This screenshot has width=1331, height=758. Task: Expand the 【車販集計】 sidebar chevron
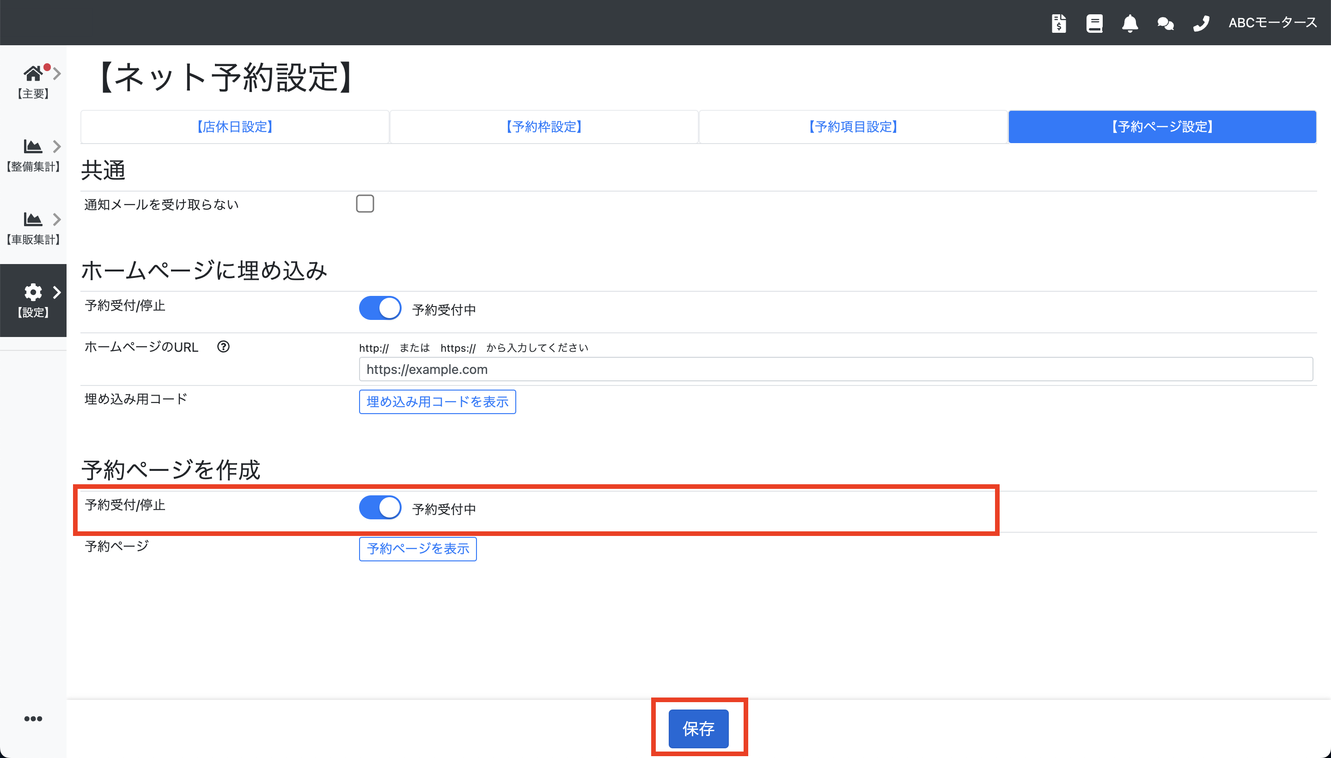57,220
